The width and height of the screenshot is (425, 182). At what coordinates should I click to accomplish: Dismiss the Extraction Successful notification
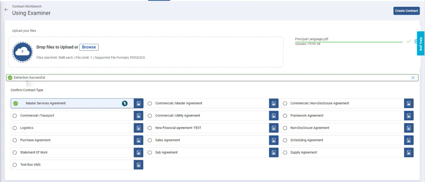413,78
